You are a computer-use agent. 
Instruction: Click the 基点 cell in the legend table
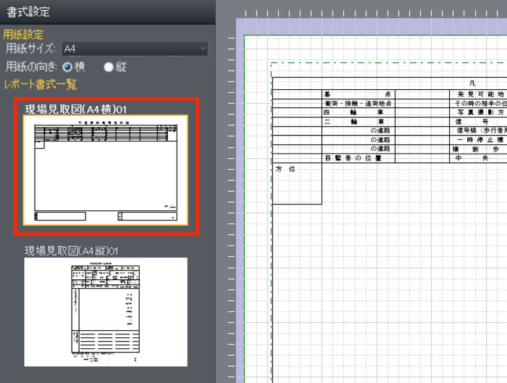359,94
